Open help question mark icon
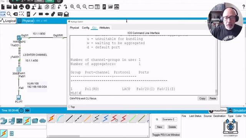Screen dimensions: 246x138 (244, 7)
